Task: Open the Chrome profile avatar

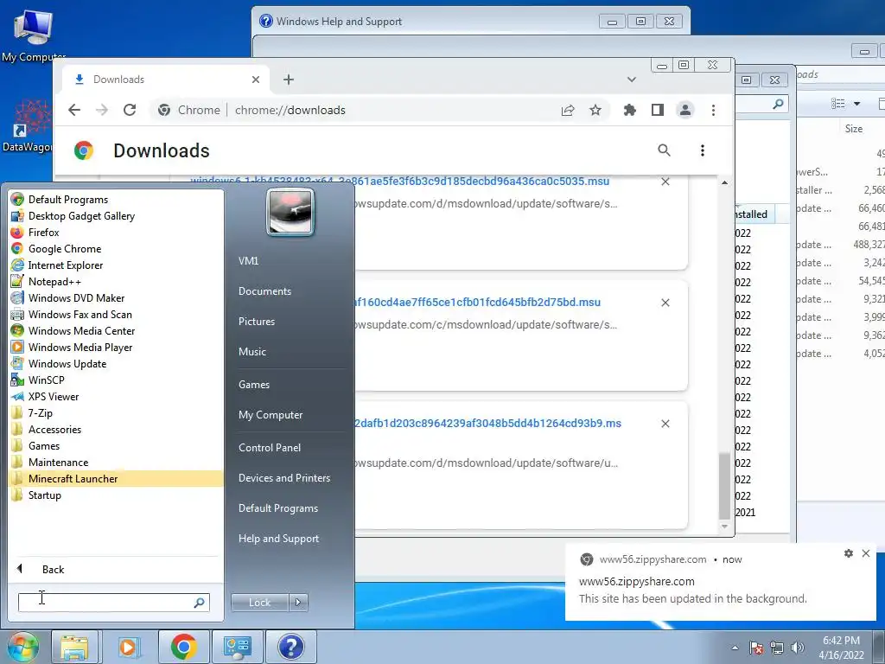Action: click(685, 110)
